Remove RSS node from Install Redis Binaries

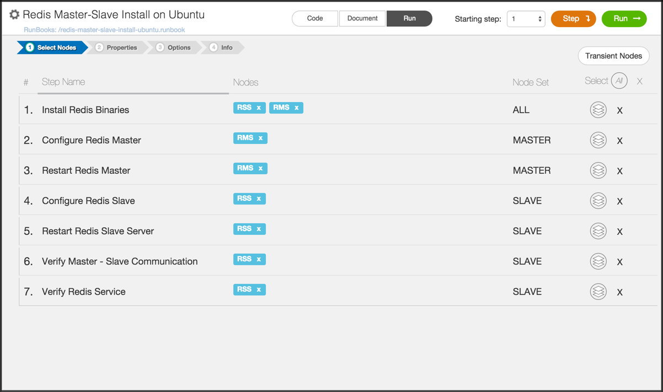[x=259, y=108]
